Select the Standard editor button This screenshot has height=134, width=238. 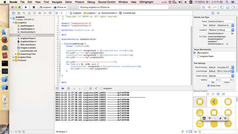point(204,7)
